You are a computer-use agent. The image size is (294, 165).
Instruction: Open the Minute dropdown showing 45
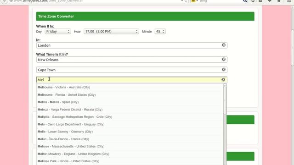(x=160, y=32)
